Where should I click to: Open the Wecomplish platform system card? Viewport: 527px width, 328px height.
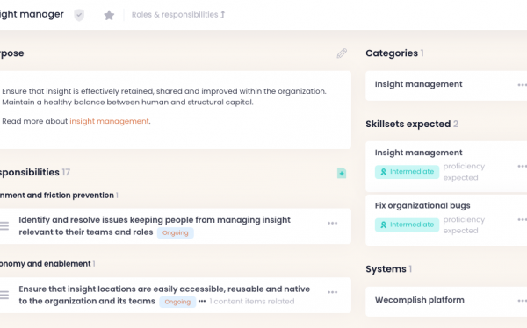click(446, 302)
